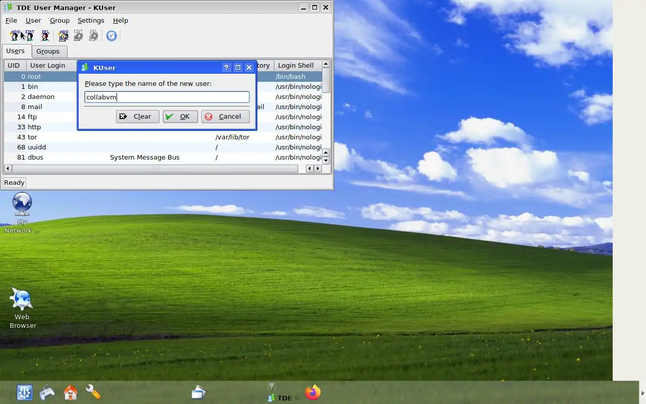Viewport: 646px width, 404px height.
Task: Click the vertical scrollbar bottom down arrow
Action: click(x=326, y=160)
